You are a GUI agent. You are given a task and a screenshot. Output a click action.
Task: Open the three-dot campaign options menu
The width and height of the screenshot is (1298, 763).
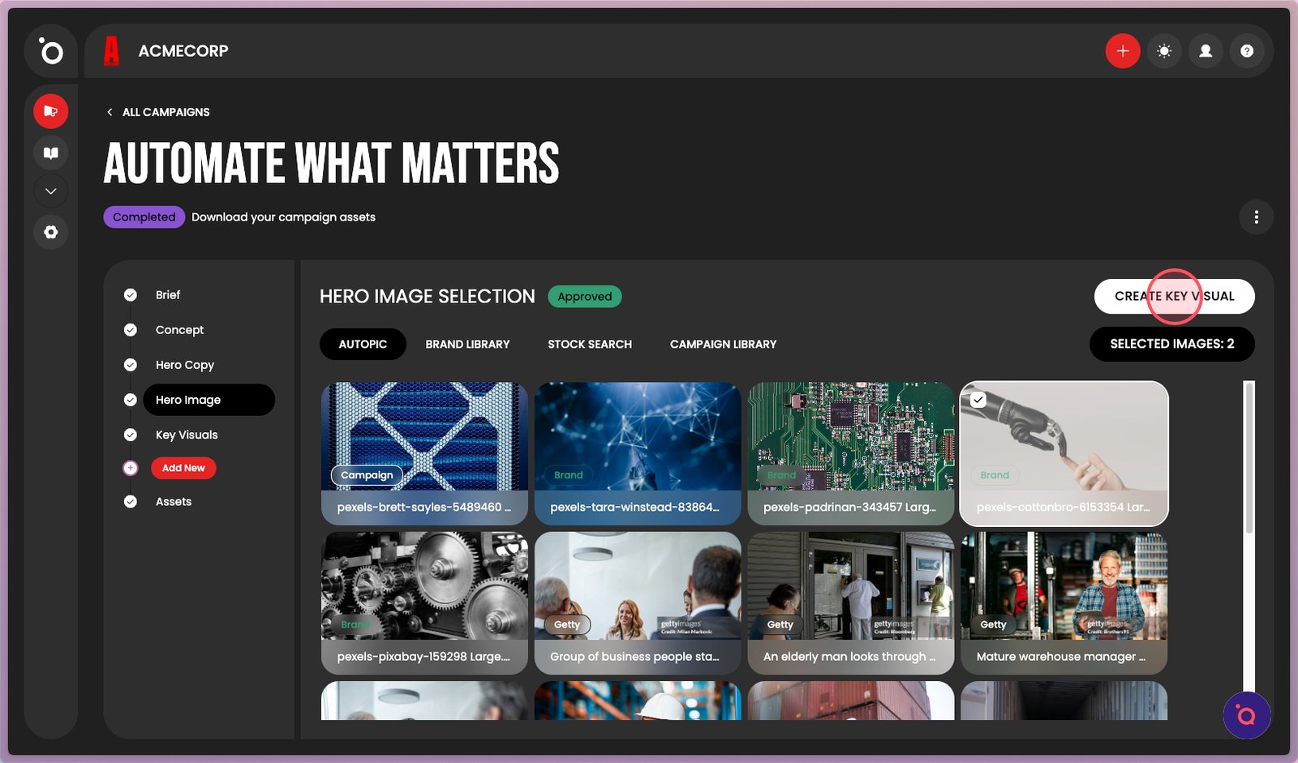(x=1256, y=216)
